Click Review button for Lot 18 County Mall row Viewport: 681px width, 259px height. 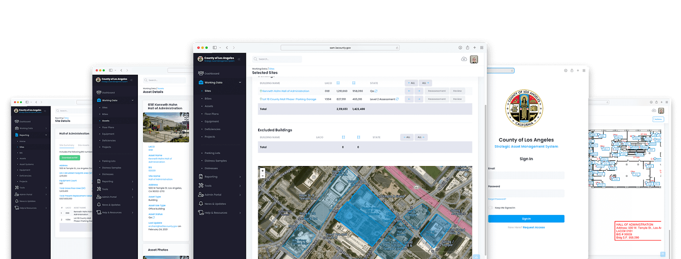458,99
